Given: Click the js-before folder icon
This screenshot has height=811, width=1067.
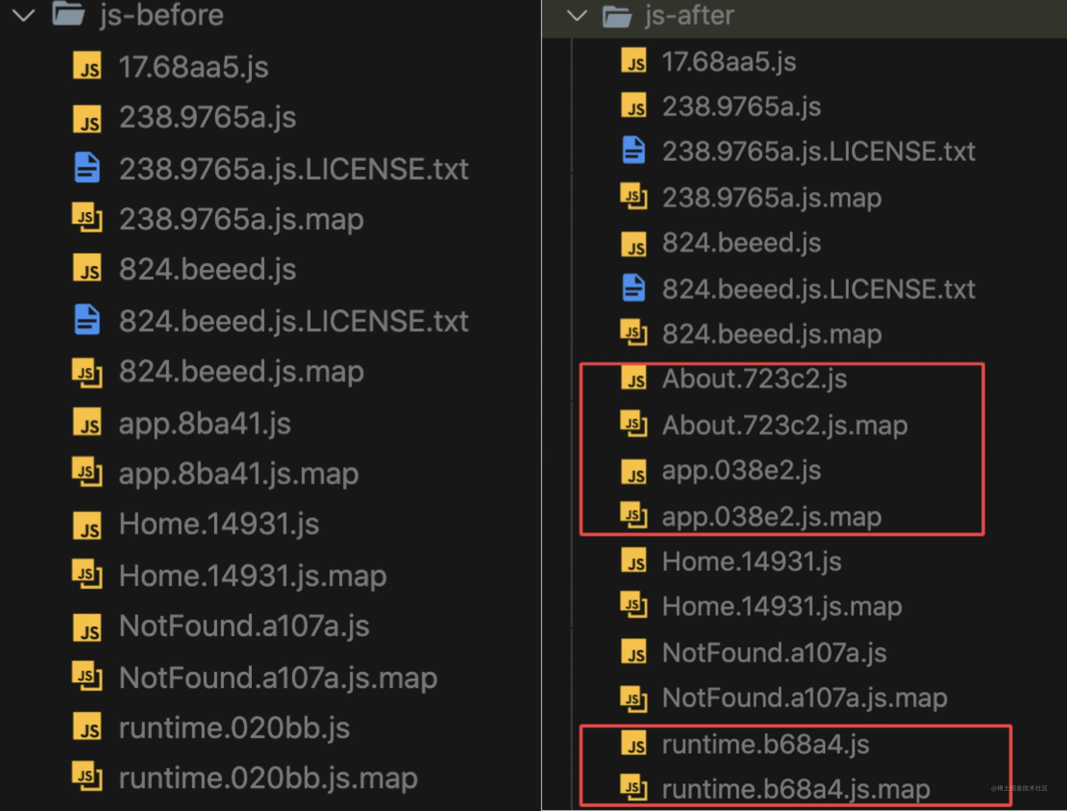Looking at the screenshot, I should 68,13.
